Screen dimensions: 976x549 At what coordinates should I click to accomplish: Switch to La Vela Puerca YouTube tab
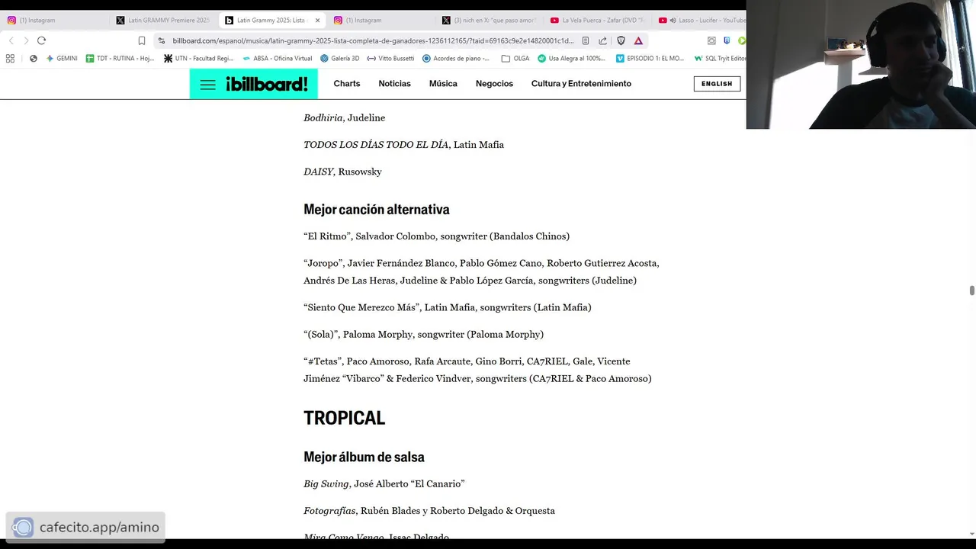(598, 21)
